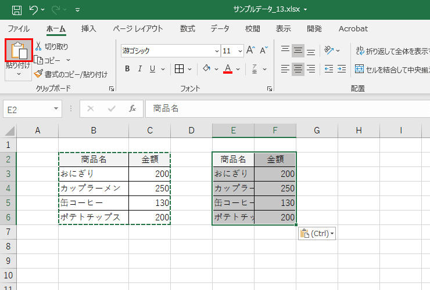The height and width of the screenshot is (290, 430).
Task: Open the font size 11 dropdown
Action: (x=240, y=51)
